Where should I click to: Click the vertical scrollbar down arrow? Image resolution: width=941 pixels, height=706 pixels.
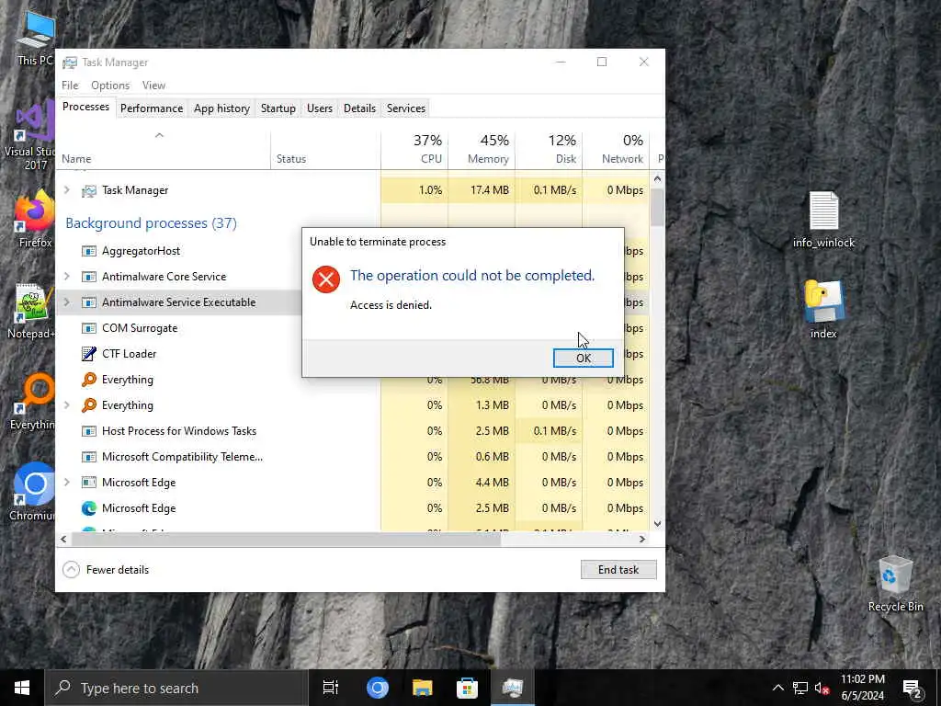coord(657,523)
